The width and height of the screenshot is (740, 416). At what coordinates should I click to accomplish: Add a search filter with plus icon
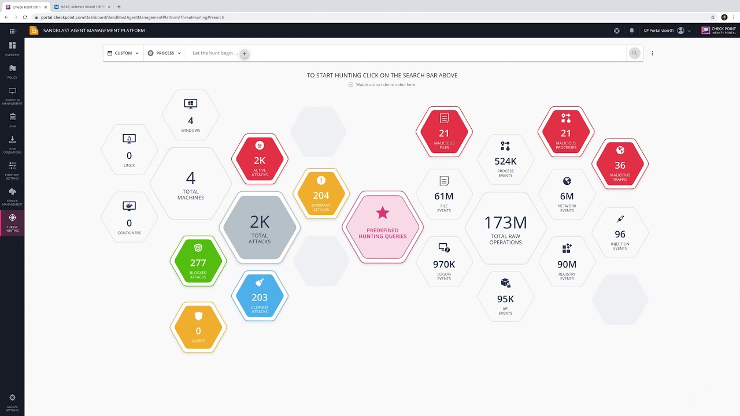(245, 54)
